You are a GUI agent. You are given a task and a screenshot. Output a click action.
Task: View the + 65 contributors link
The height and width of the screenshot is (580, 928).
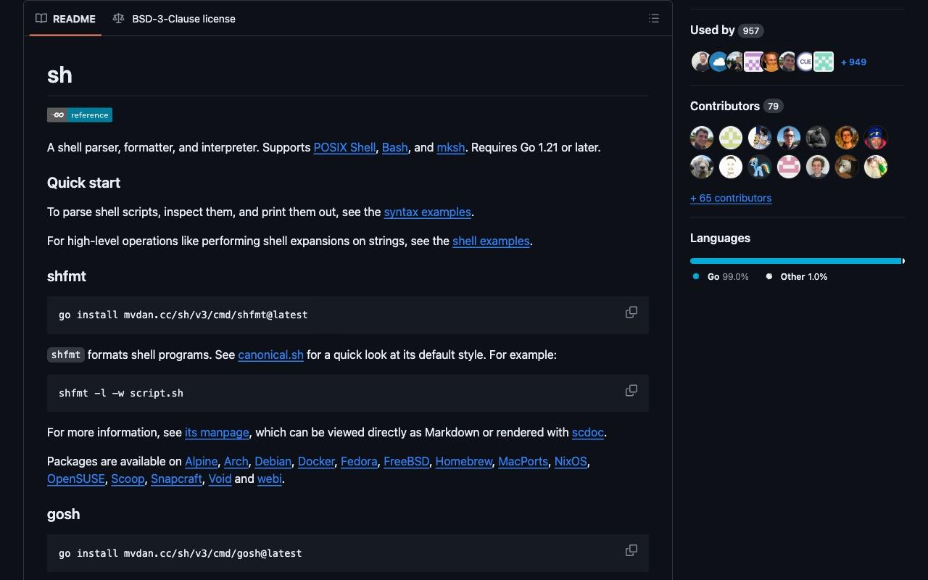coord(731,198)
